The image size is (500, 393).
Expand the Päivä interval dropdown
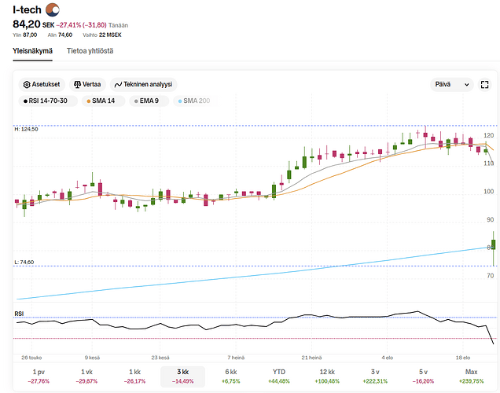click(x=452, y=84)
